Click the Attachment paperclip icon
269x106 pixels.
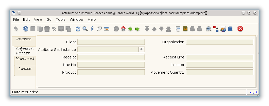[x=92, y=29]
